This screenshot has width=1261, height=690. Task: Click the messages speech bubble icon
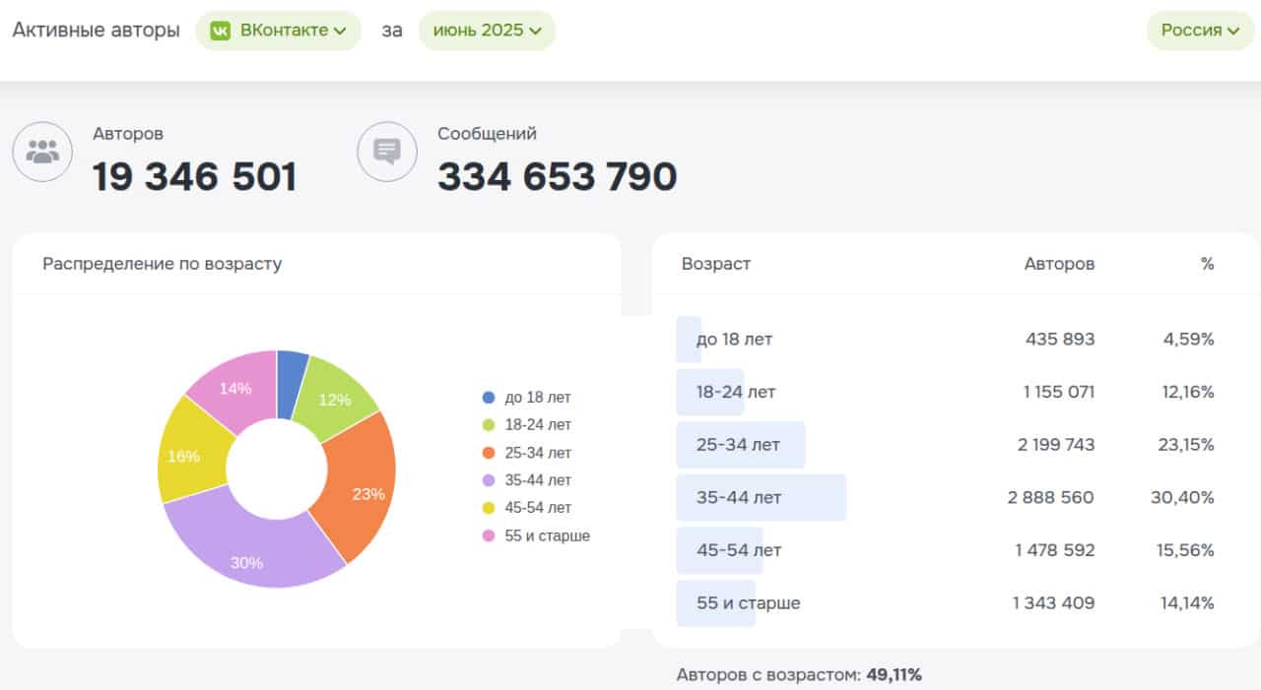pyautogui.click(x=387, y=152)
